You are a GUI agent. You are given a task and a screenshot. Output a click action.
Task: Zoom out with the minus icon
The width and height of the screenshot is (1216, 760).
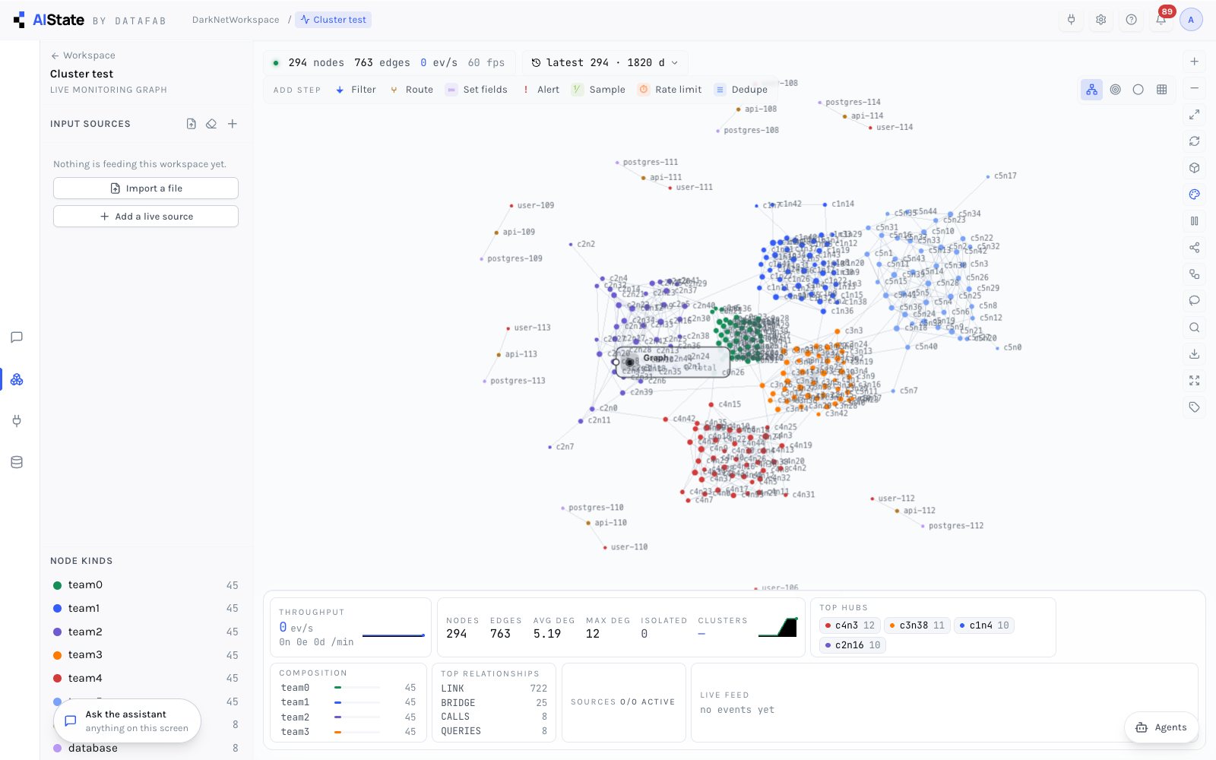(1194, 88)
